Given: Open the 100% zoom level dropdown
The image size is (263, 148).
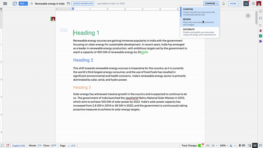Looking at the screenshot, I should tap(224, 145).
